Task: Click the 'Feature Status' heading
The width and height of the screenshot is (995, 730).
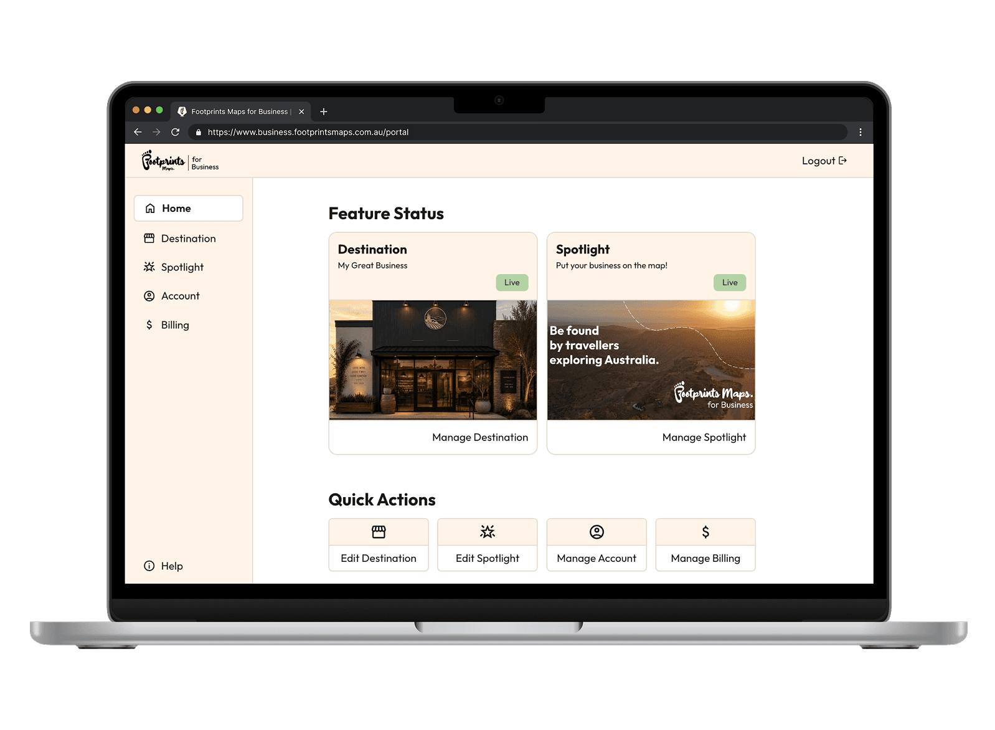Action: [x=386, y=214]
